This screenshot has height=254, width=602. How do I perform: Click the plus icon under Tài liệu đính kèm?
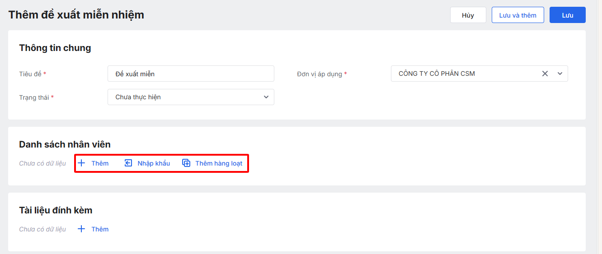[81, 229]
